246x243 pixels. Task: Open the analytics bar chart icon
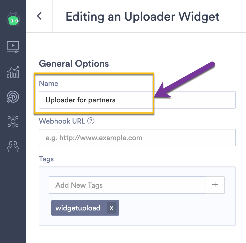(13, 72)
